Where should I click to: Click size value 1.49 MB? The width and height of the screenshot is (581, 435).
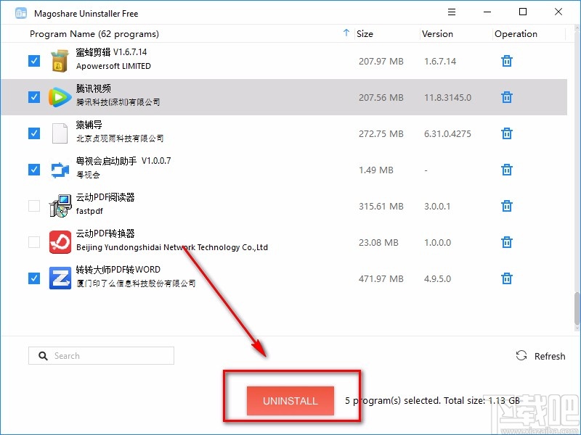pos(376,170)
